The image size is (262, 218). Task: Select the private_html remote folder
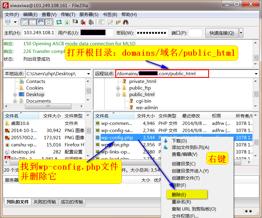[143, 81]
